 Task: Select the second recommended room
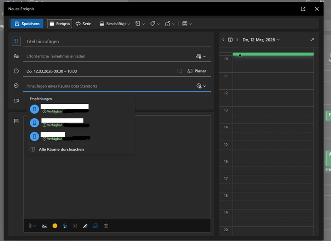pos(81,123)
